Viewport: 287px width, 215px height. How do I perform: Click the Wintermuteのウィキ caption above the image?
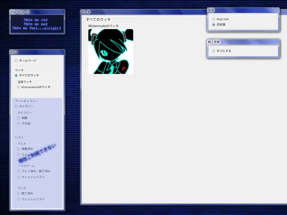[103, 26]
